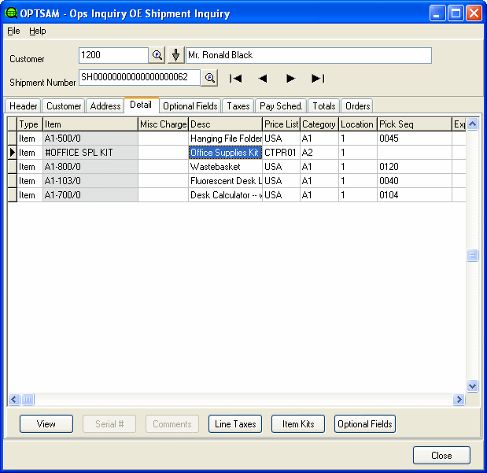This screenshot has height=473, width=487.
Task: Click the Close button at bottom
Action: pos(441,456)
